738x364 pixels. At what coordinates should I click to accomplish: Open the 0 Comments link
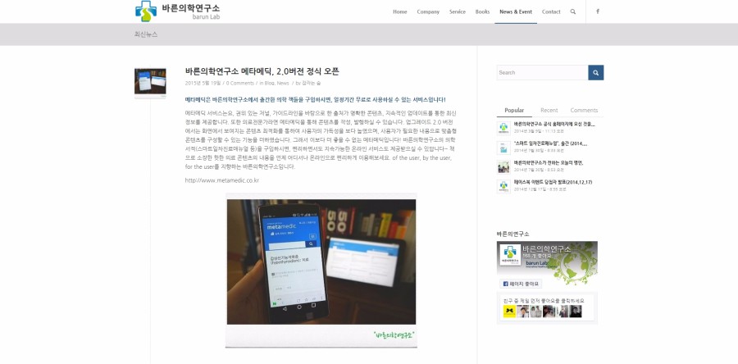240,84
